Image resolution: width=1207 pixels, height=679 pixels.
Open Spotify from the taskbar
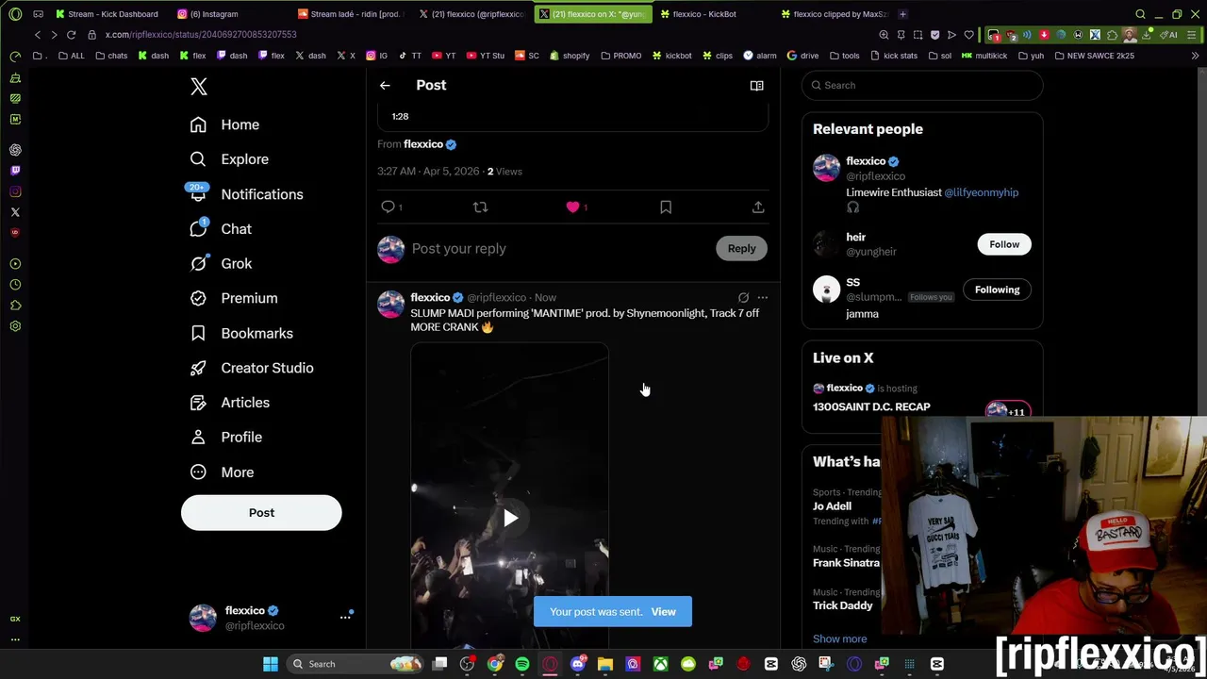[x=522, y=664]
